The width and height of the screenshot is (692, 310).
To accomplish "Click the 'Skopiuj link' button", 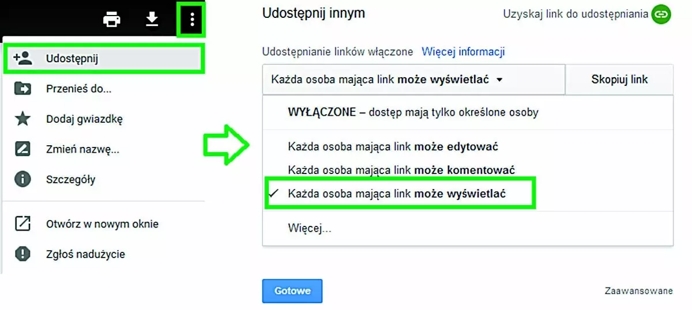I will (x=619, y=80).
